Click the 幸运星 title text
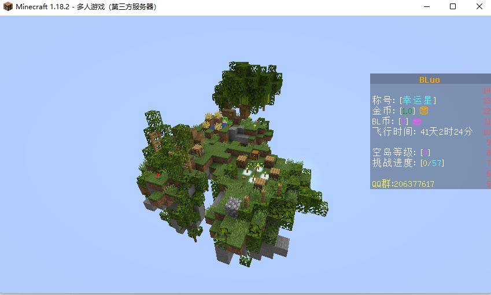The image size is (491, 295). click(x=417, y=100)
